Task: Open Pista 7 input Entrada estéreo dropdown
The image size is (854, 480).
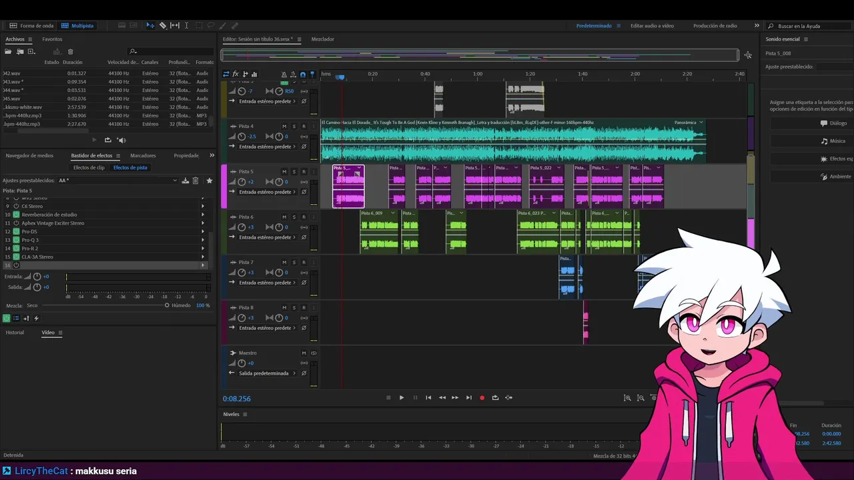Action: pyautogui.click(x=267, y=283)
